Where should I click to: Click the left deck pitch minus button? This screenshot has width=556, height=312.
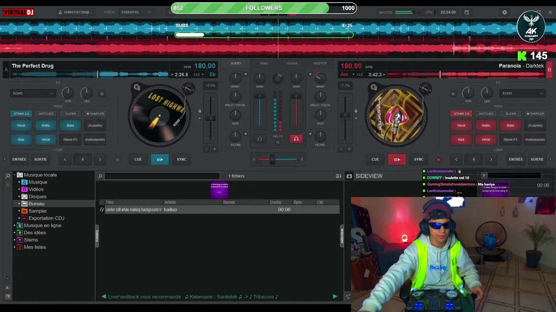coord(207,149)
